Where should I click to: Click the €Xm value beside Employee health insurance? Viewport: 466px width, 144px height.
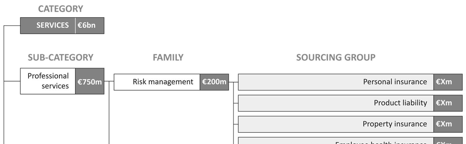point(448,141)
